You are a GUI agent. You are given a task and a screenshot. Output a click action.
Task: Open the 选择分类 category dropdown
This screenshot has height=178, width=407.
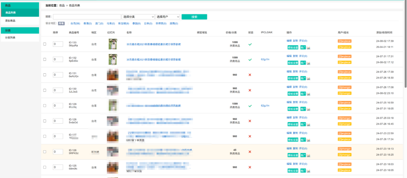pyautogui.click(x=138, y=17)
